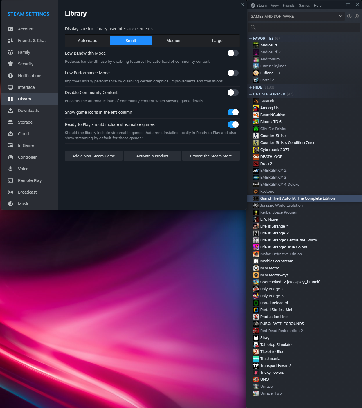This screenshot has height=408, width=362.
Task: Click the Broadcast signal icon
Action: [x=10, y=192]
